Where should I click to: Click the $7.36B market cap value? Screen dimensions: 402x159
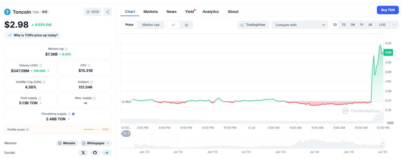click(52, 54)
